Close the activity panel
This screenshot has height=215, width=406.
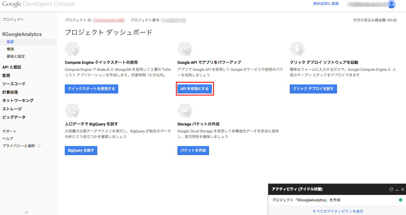pyautogui.click(x=403, y=189)
